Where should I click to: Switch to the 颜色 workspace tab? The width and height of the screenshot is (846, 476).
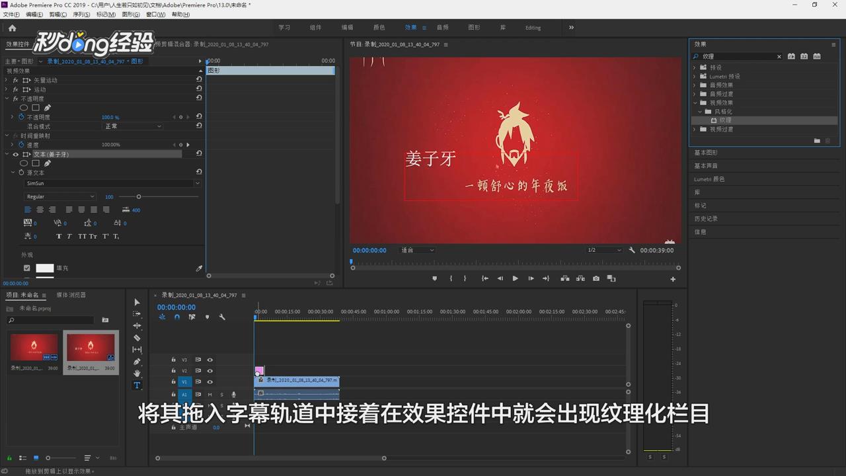pyautogui.click(x=379, y=28)
